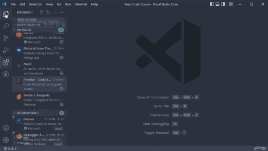Image resolution: width=268 pixels, height=151 pixels.
Task: Click Customize Layout icon in title bar
Action: point(231,4)
